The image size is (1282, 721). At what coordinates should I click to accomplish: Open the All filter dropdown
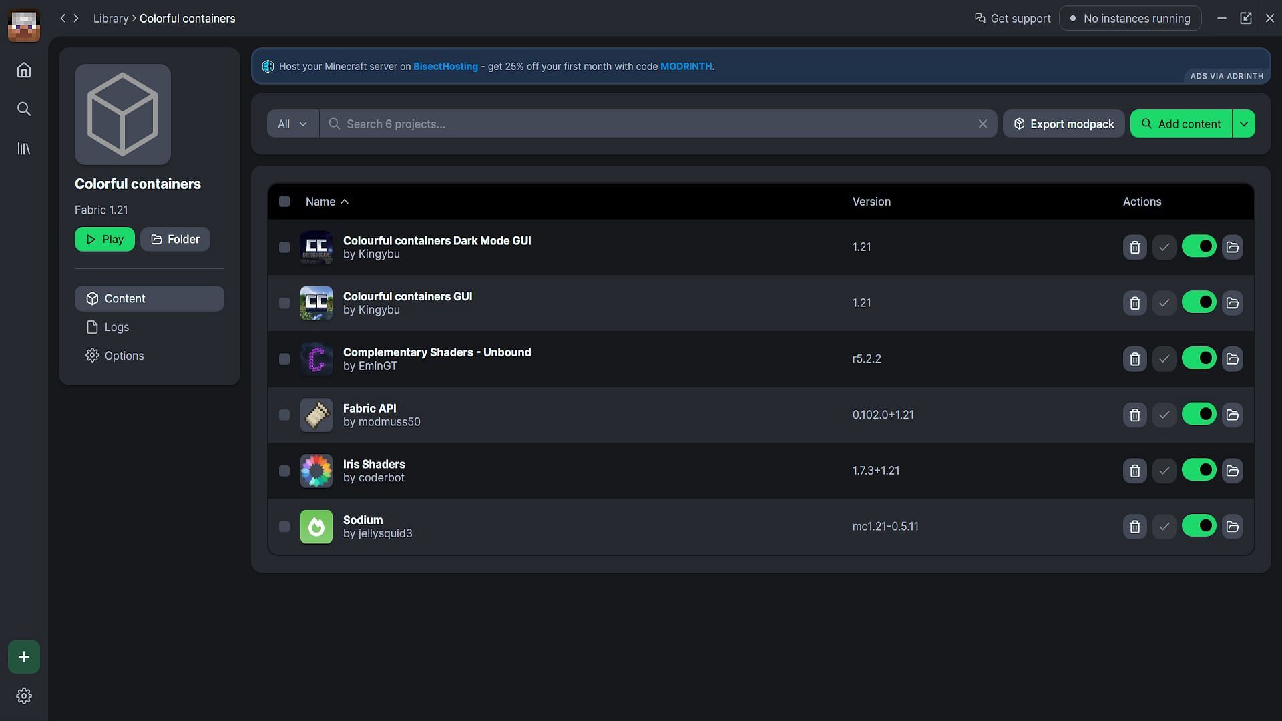[x=292, y=124]
